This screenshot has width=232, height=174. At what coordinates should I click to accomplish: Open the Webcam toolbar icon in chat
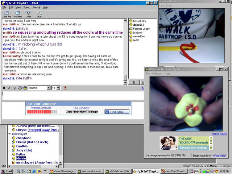[x=17, y=14]
